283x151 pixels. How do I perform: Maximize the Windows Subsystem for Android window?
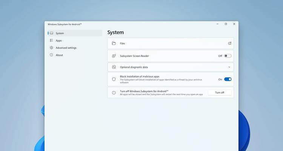click(226, 24)
